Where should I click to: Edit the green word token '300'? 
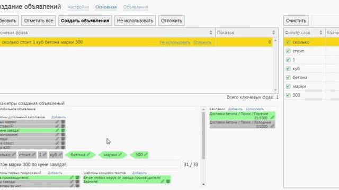pos(146,155)
